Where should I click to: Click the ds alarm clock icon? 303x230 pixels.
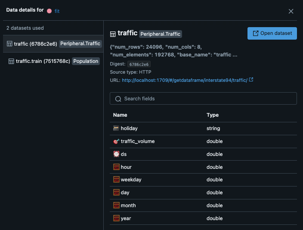coord(116,154)
